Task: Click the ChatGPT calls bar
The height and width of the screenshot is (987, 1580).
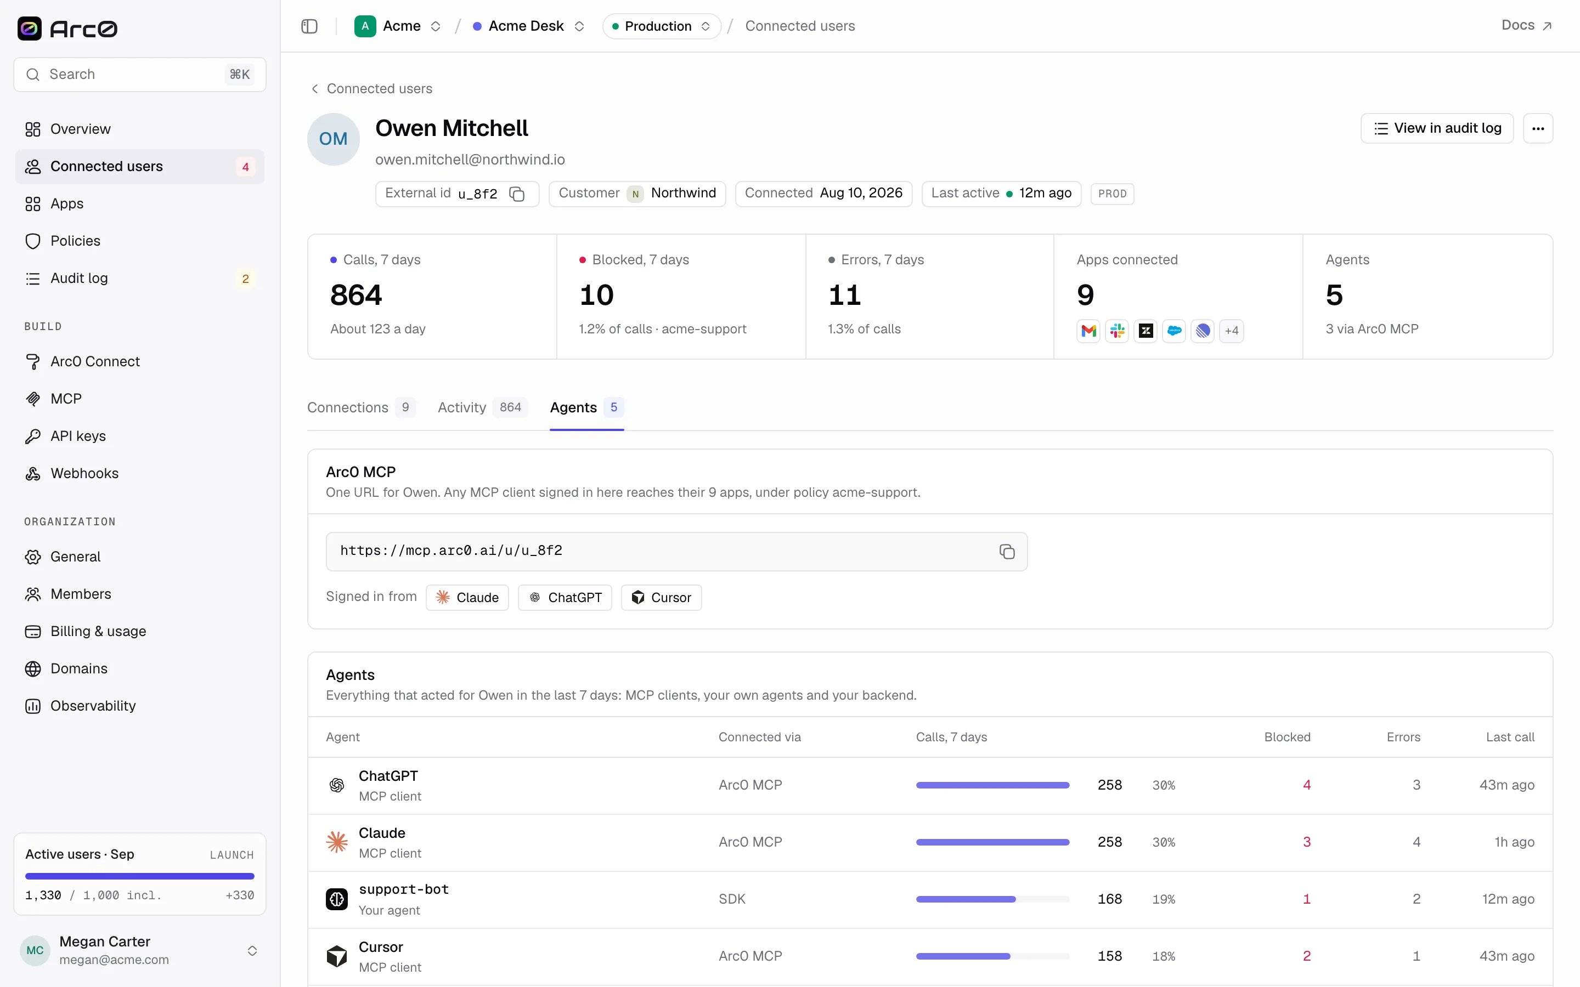Action: [992, 785]
